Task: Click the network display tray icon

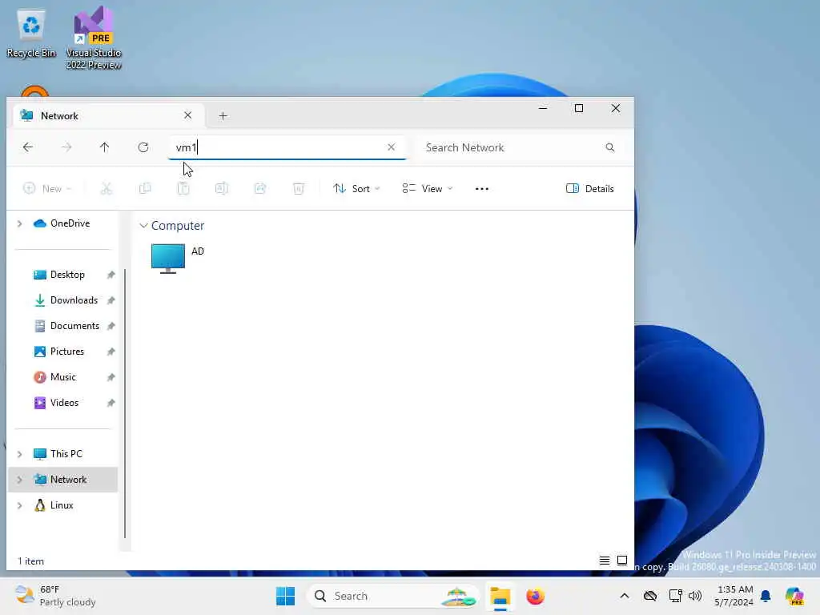Action: (675, 596)
